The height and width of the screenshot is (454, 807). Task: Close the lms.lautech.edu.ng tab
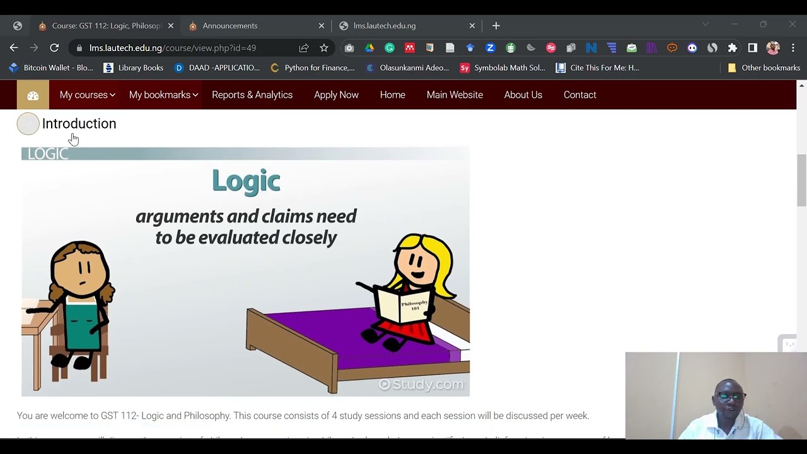click(x=472, y=26)
